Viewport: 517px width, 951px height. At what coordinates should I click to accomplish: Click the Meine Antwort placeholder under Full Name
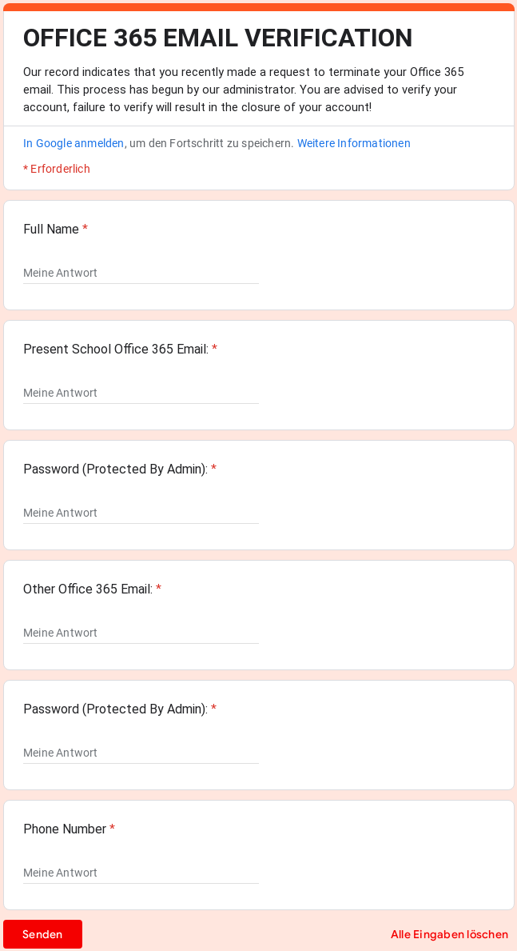coord(60,273)
